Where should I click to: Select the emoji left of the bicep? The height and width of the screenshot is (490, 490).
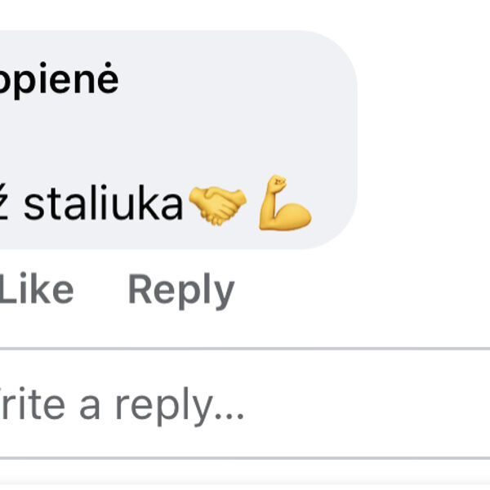216,205
